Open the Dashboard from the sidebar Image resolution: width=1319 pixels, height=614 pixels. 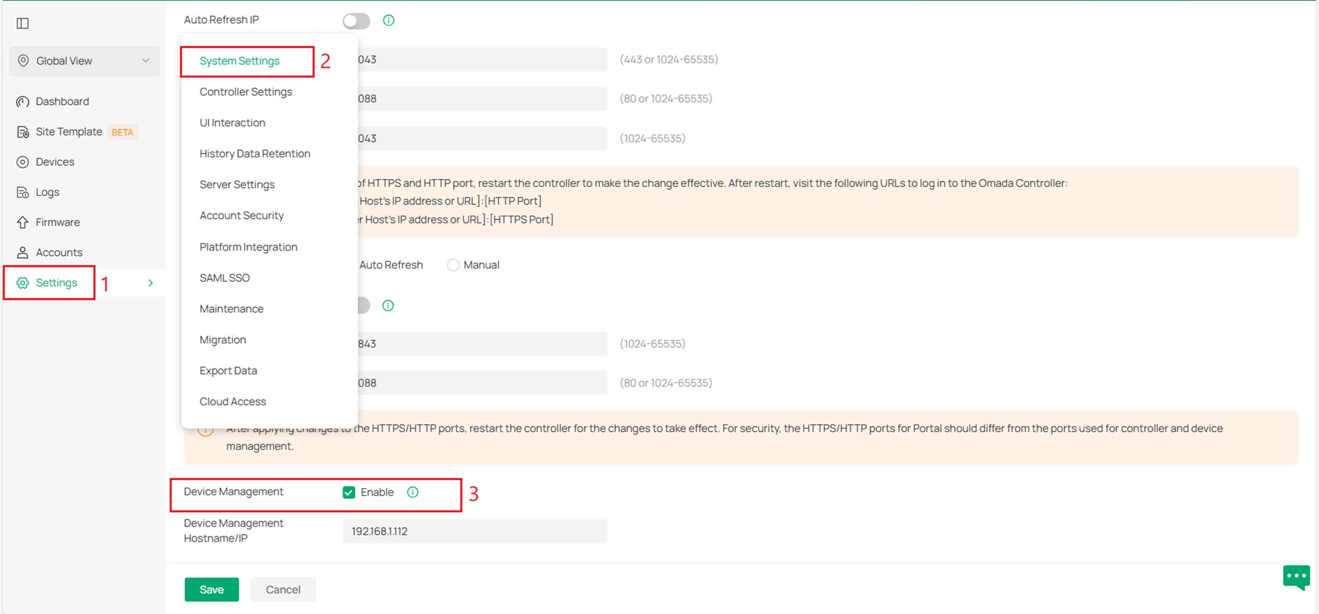tap(62, 101)
